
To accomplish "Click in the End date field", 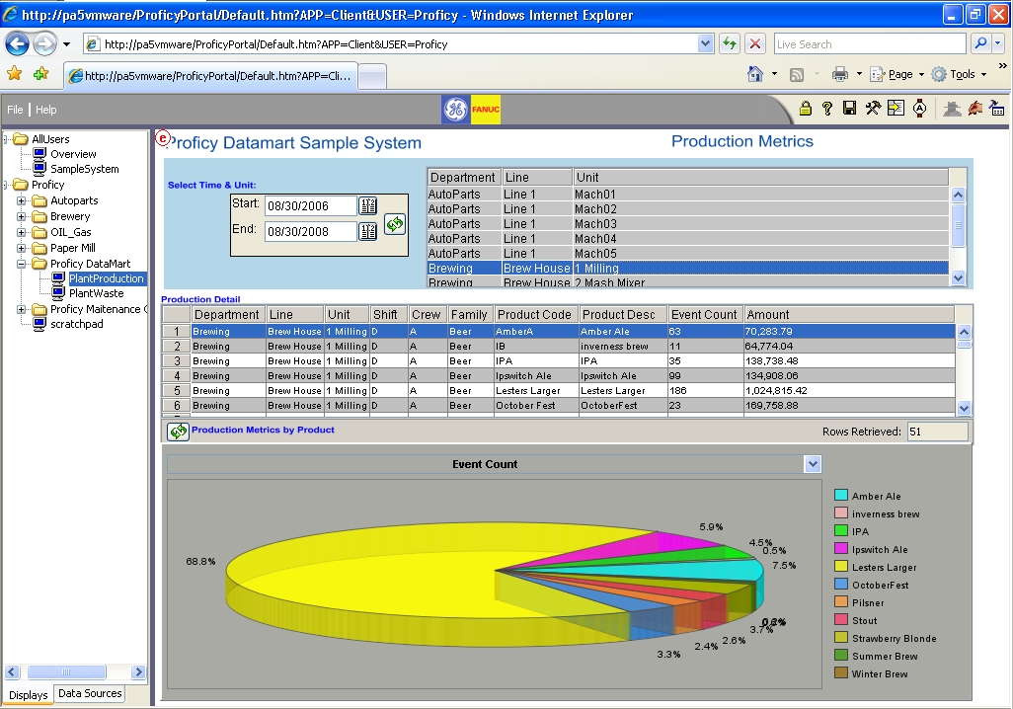I will 311,231.
